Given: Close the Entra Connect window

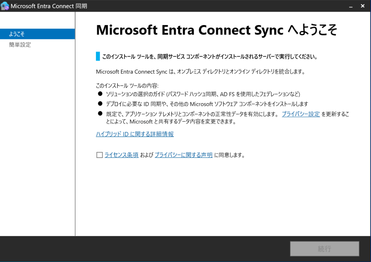Looking at the screenshot, I should (363, 6).
